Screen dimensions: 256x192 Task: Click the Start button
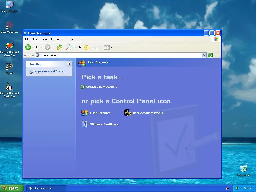[12, 188]
